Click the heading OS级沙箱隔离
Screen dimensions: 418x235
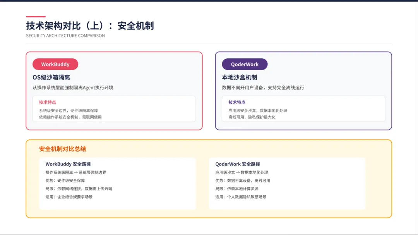[x=51, y=77]
